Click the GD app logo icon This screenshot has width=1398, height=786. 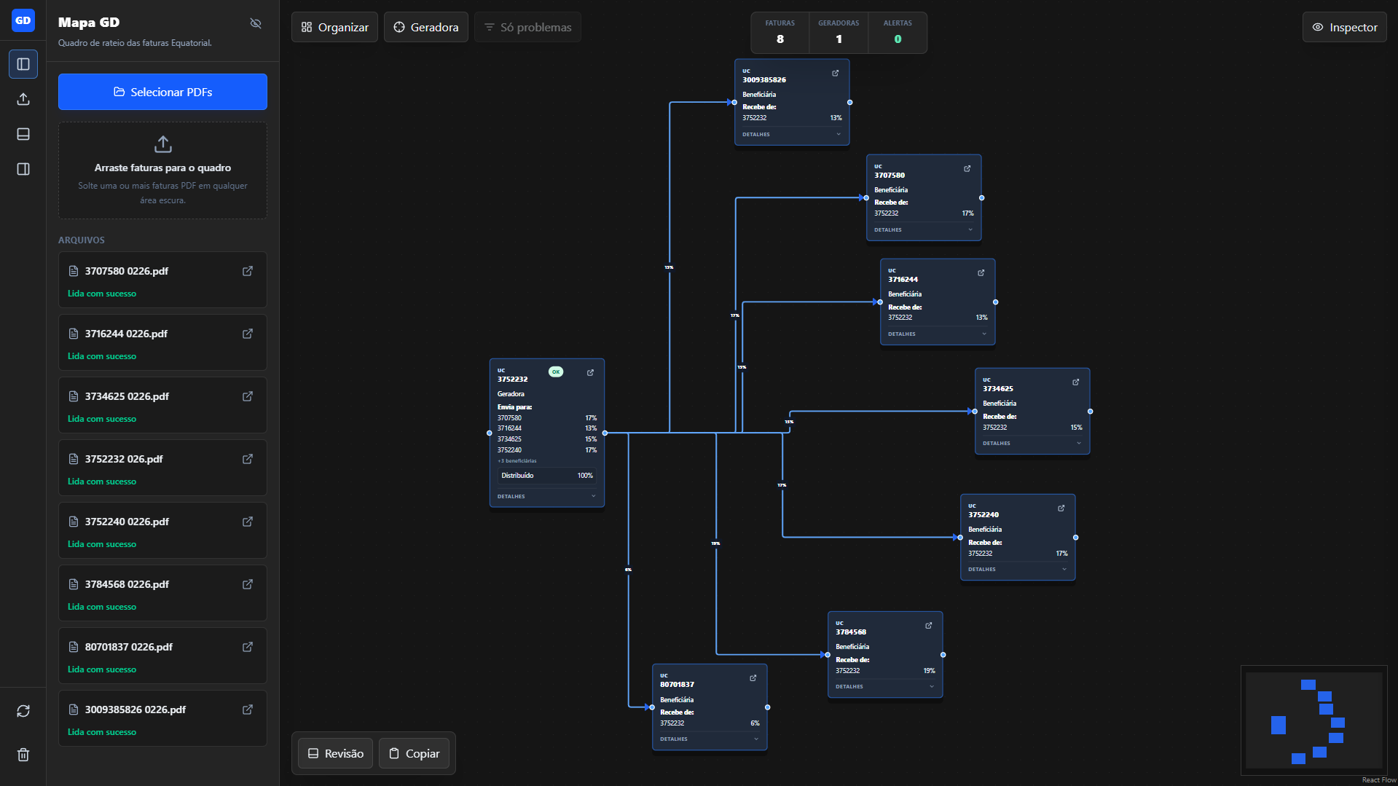[23, 20]
